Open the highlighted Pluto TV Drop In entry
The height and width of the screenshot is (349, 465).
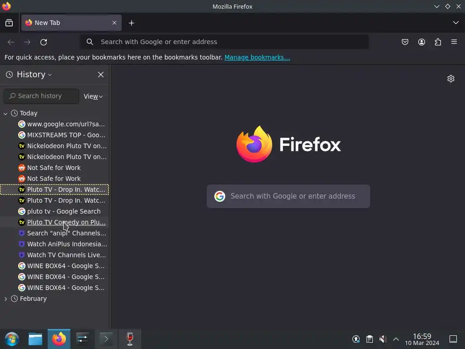pos(54,189)
